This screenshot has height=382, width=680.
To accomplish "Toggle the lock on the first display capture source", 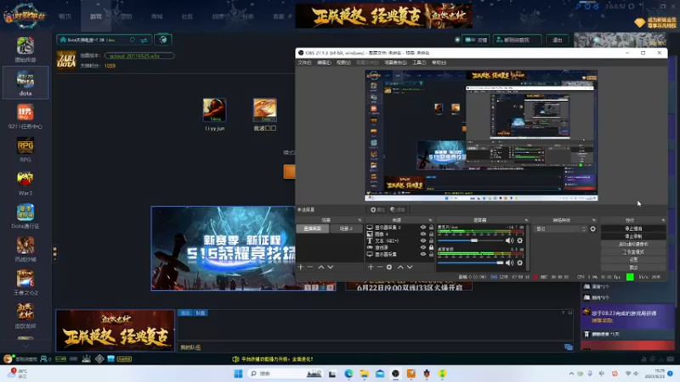I will (x=431, y=227).
